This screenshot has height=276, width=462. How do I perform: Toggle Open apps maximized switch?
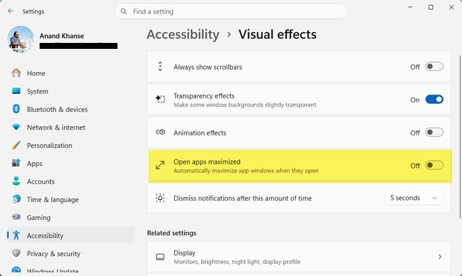(434, 166)
